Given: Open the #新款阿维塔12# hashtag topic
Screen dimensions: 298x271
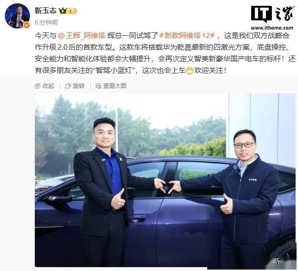Looking at the screenshot, I should (x=187, y=36).
